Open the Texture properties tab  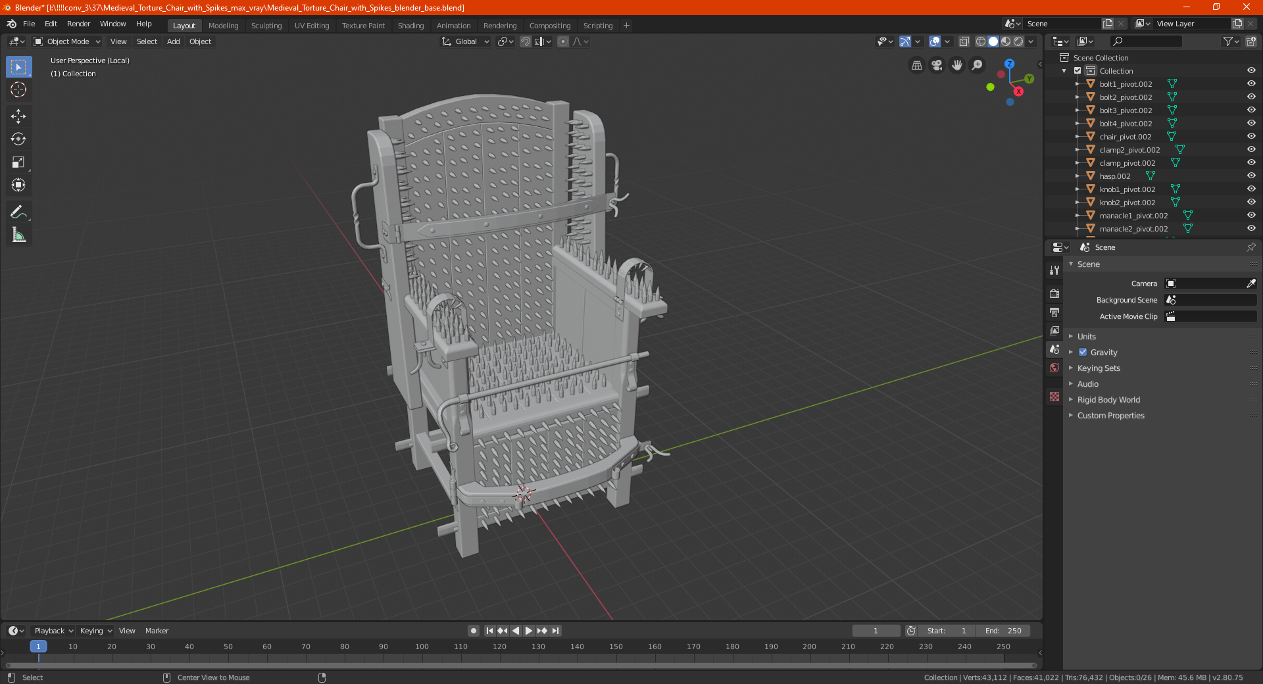pos(1054,397)
